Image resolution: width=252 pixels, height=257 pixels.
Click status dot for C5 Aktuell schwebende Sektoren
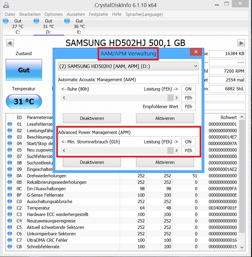click(10, 227)
